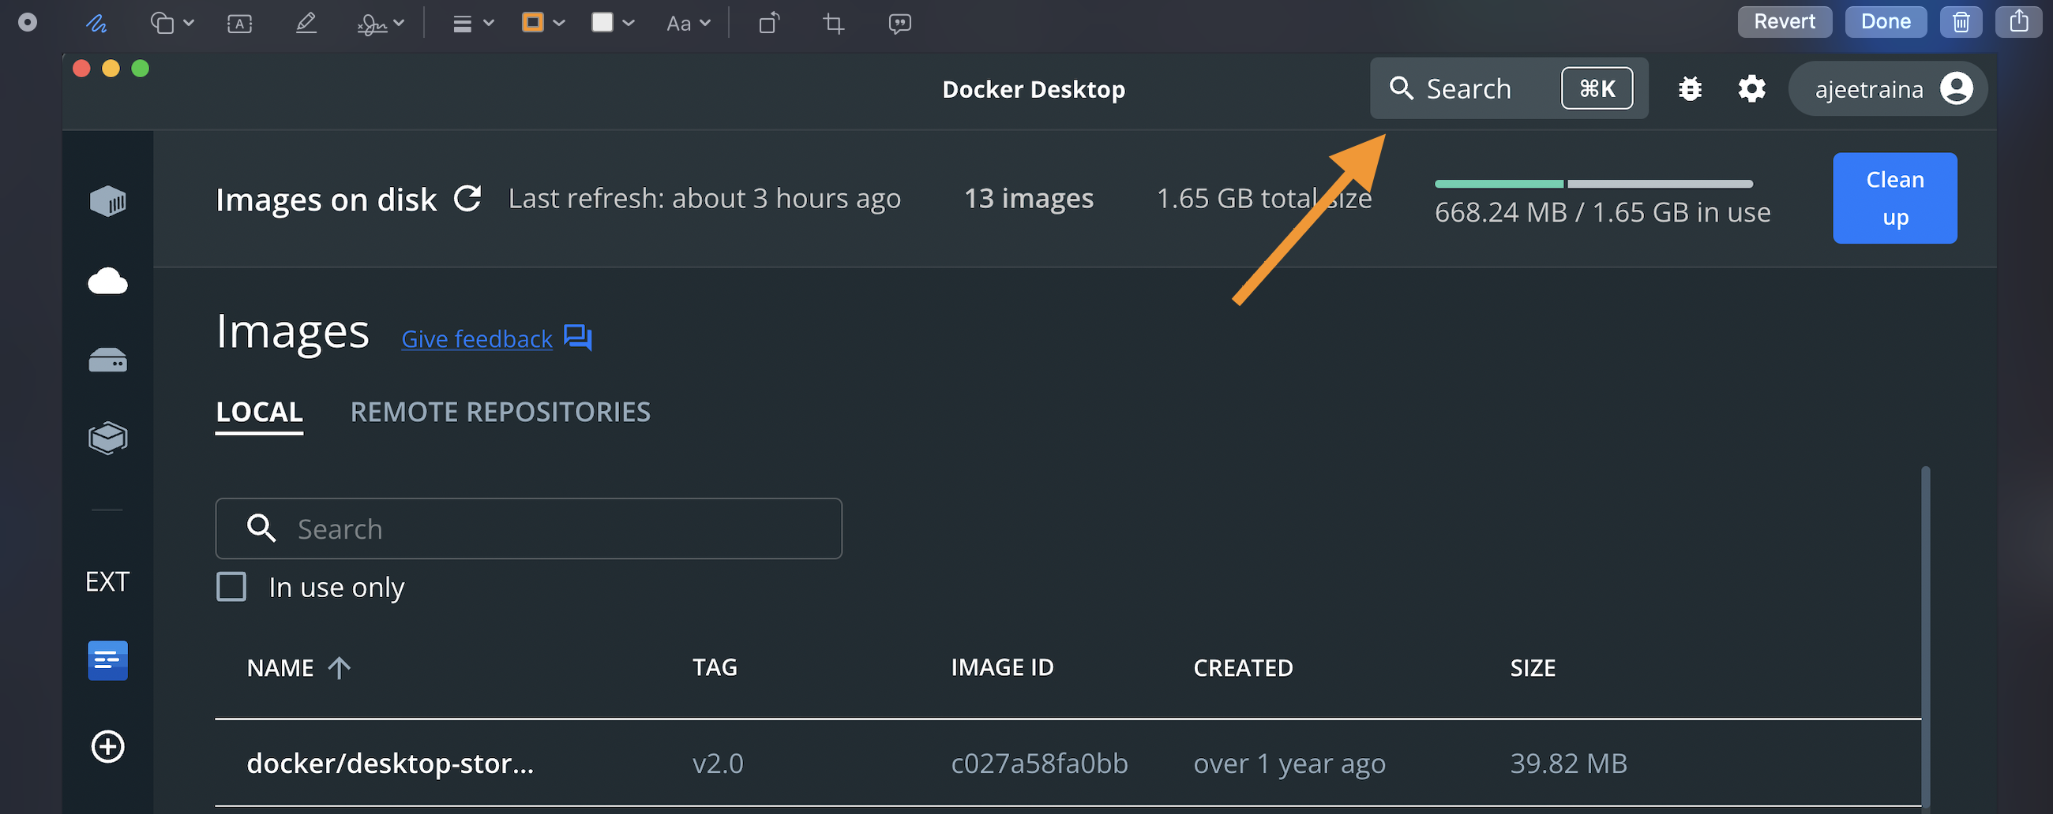2053x814 pixels.
Task: Click the image ID c027a58fa0bb
Action: click(1039, 763)
